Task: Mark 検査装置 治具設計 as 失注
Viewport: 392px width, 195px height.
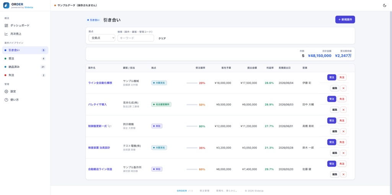Action: tap(342, 142)
